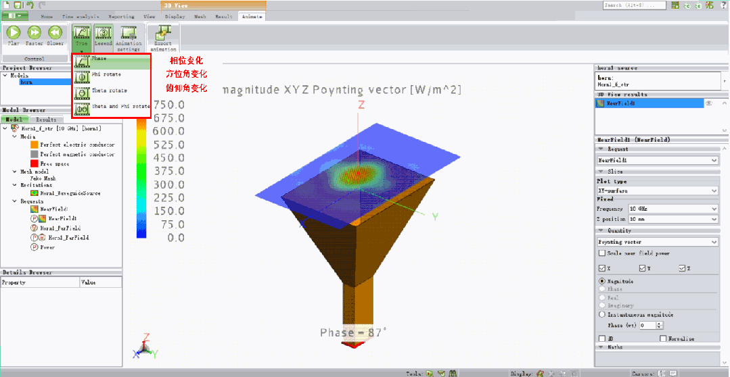Click the Faster animation speed icon
Viewport: 730px width, 377px height.
(x=34, y=32)
